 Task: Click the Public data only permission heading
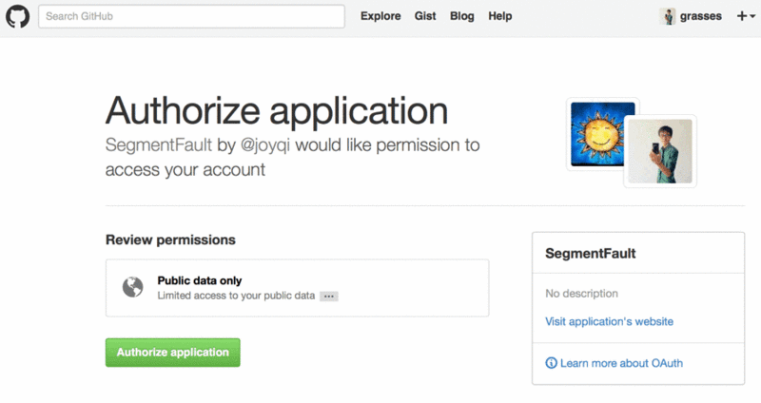pos(199,280)
